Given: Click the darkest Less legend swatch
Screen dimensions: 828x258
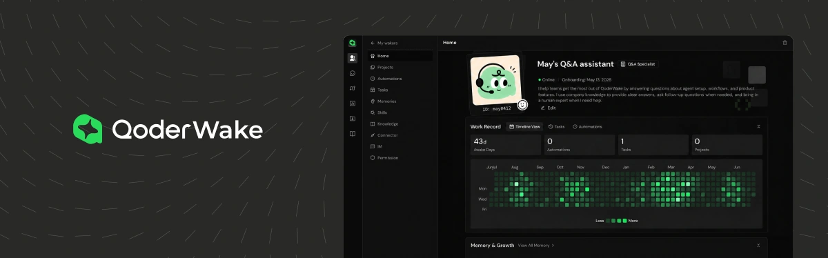Looking at the screenshot, I should [x=608, y=221].
